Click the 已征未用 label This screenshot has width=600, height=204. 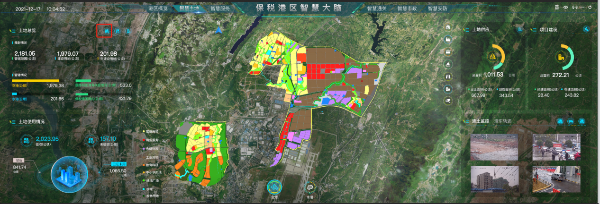[118, 164]
